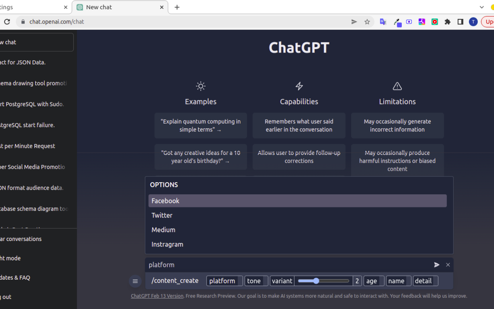Click the Limitations warning triangle icon

point(397,86)
